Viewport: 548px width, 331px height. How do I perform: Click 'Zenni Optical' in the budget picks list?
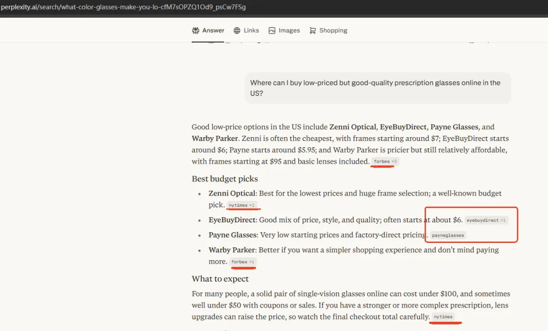232,193
